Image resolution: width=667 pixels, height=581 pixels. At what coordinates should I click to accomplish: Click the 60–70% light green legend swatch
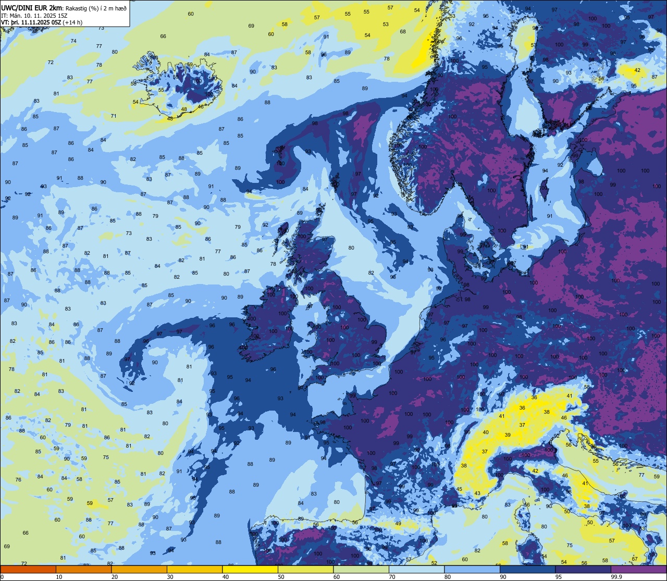pos(361,569)
